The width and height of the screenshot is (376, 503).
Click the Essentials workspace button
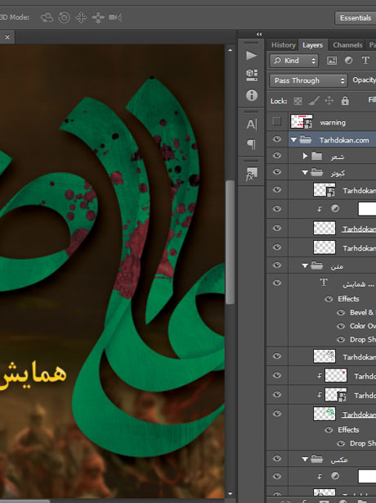356,18
